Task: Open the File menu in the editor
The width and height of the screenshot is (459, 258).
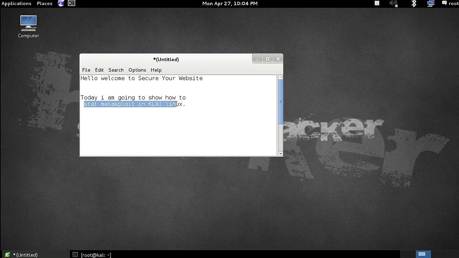Action: click(x=86, y=70)
